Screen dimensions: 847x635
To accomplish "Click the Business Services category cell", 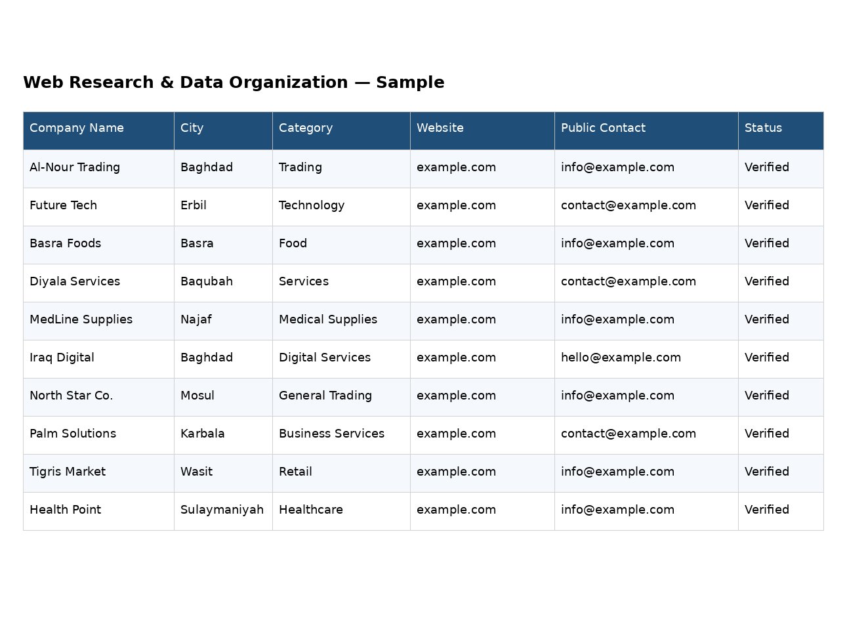I will 341,435.
